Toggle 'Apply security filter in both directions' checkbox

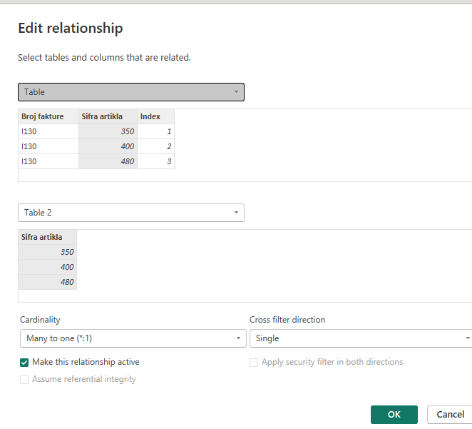pyautogui.click(x=254, y=363)
